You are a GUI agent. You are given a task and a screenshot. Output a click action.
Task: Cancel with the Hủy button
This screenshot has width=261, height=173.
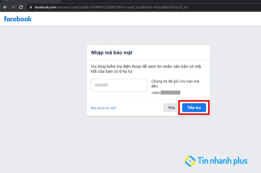pos(171,108)
